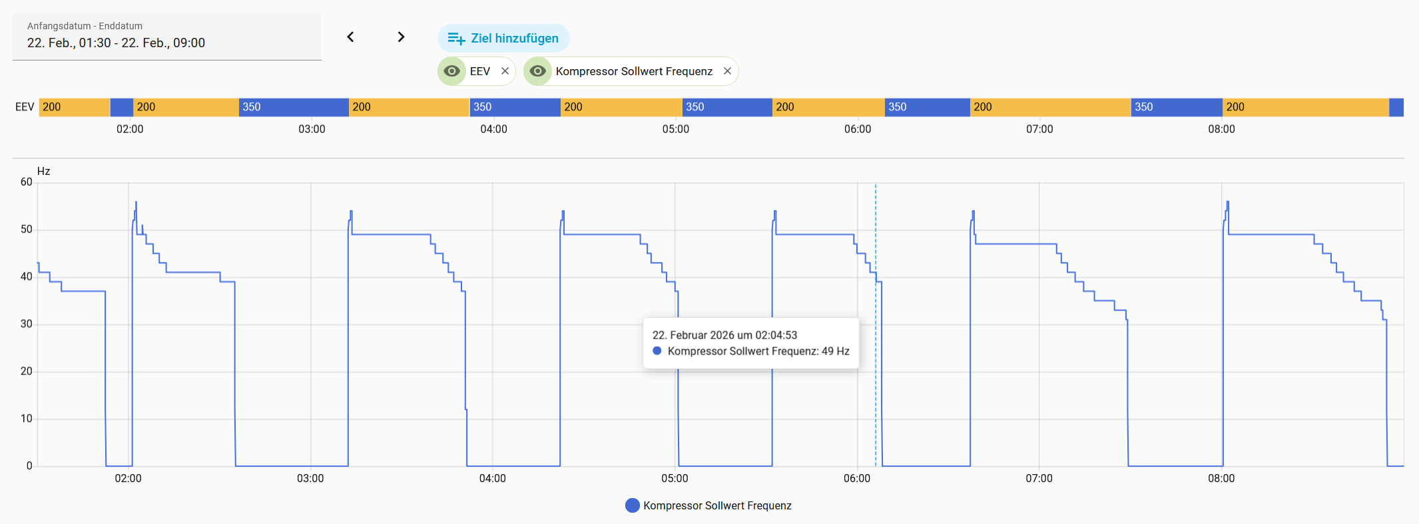Toggle Kompressor Sollwert Frequenz series in chart legend
Viewport: 1419px width, 524px height.
716,505
